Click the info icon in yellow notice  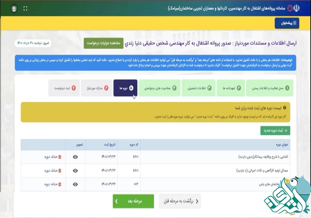285,108
